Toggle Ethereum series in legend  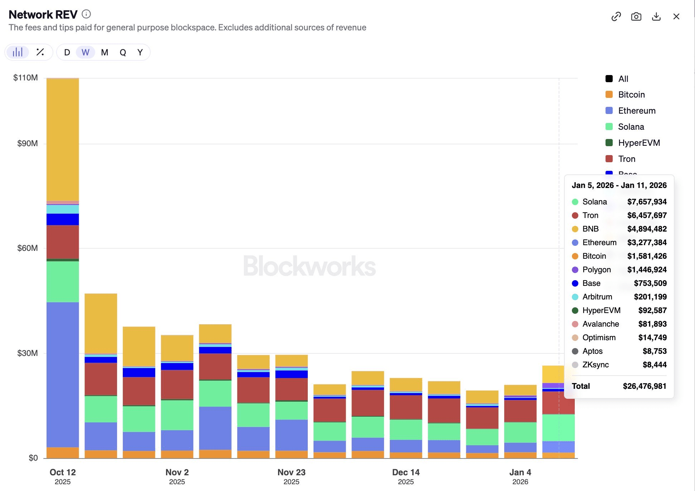pos(636,111)
